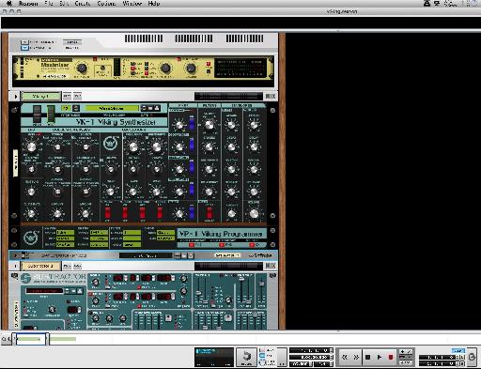Save Subtractor patch with disk icon
Viewport: 481px width, 369px height.
[80, 291]
